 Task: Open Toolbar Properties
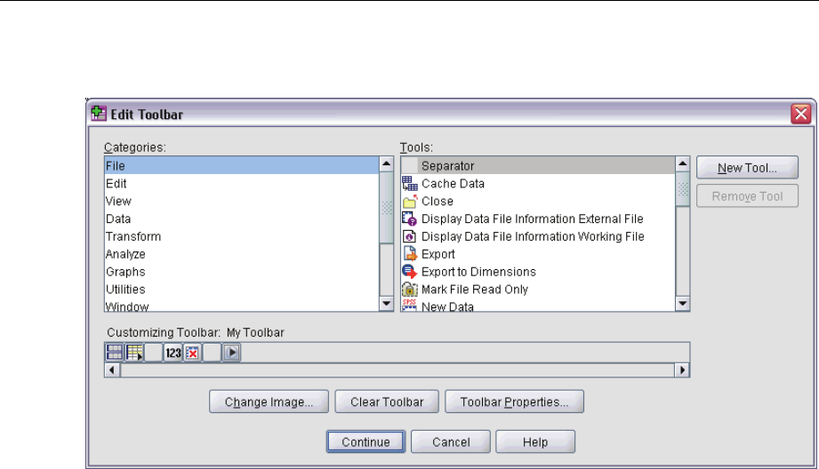[x=514, y=401]
